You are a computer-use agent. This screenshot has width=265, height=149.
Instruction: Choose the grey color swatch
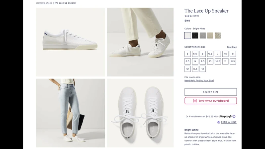(203, 35)
